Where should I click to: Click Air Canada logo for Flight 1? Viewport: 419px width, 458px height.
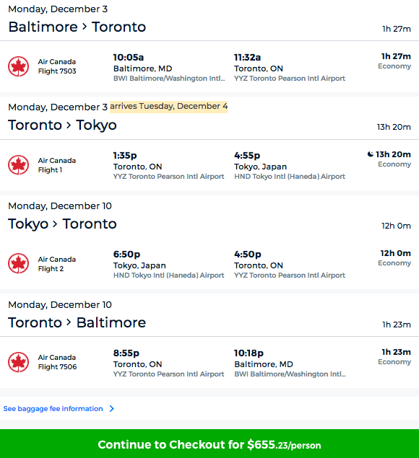point(19,164)
